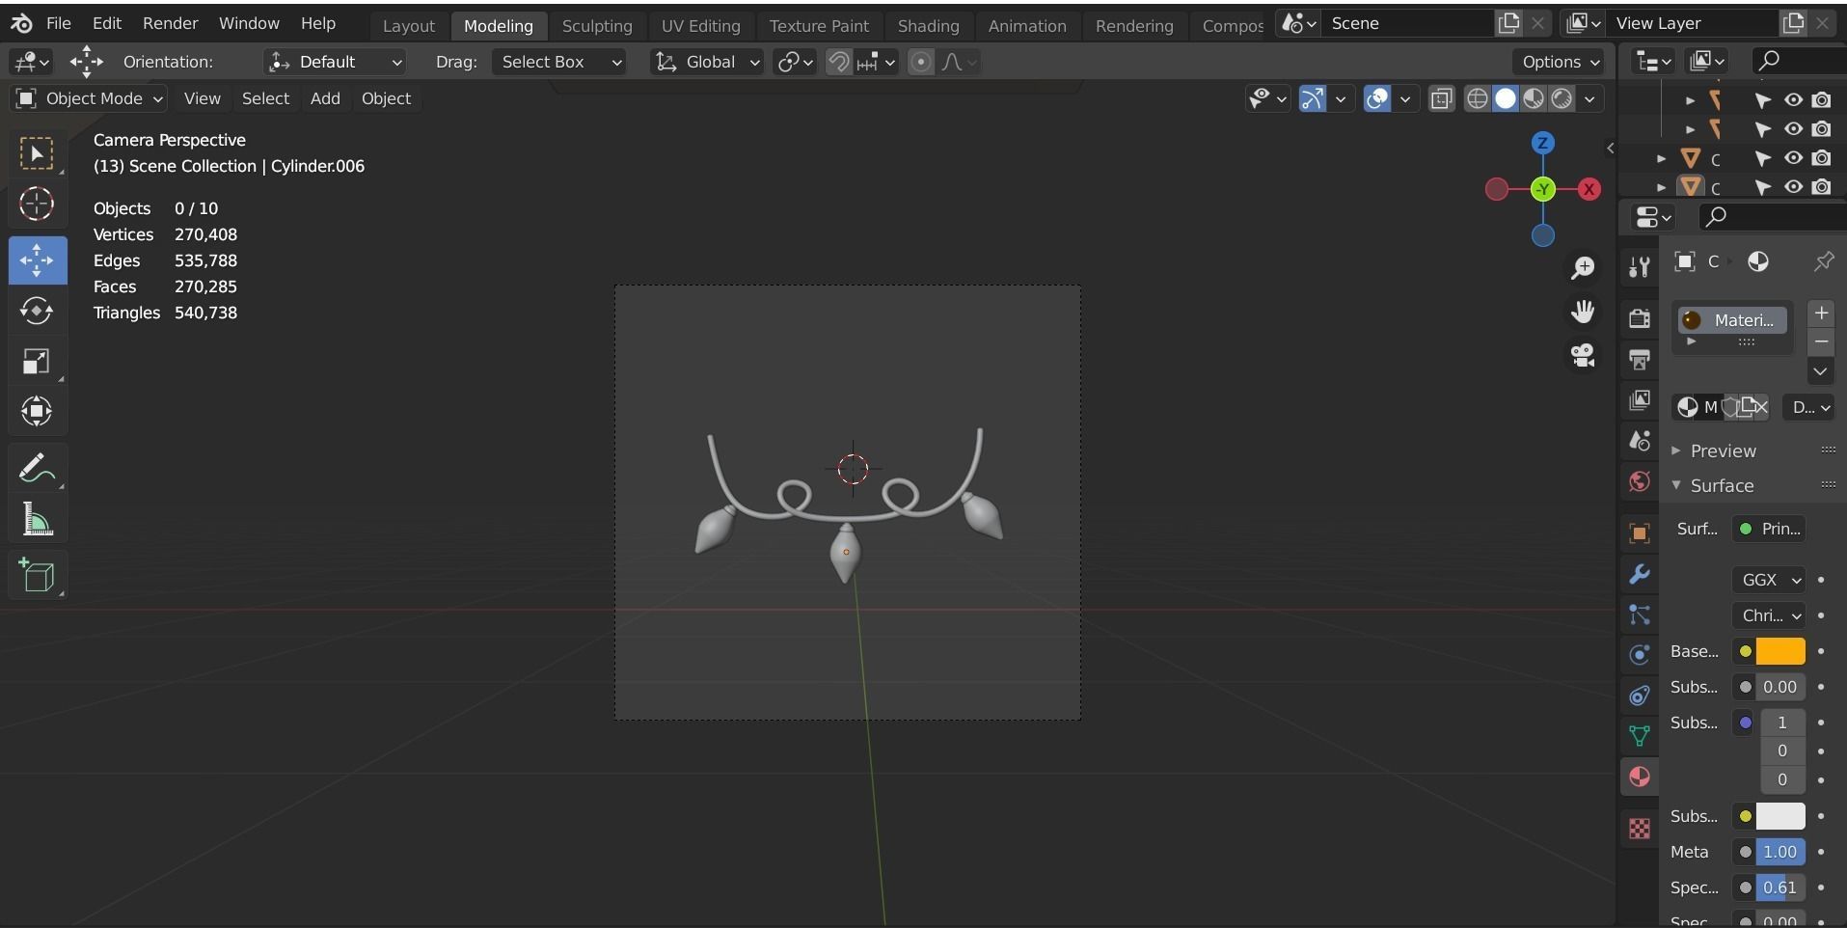Open the shading options dropdown arrow
The width and height of the screenshot is (1847, 928).
coord(1589,98)
